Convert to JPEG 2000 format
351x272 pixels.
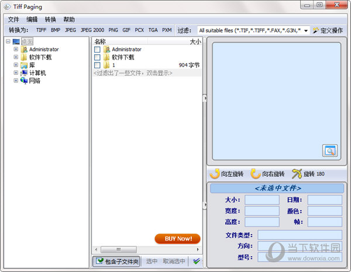(92, 30)
